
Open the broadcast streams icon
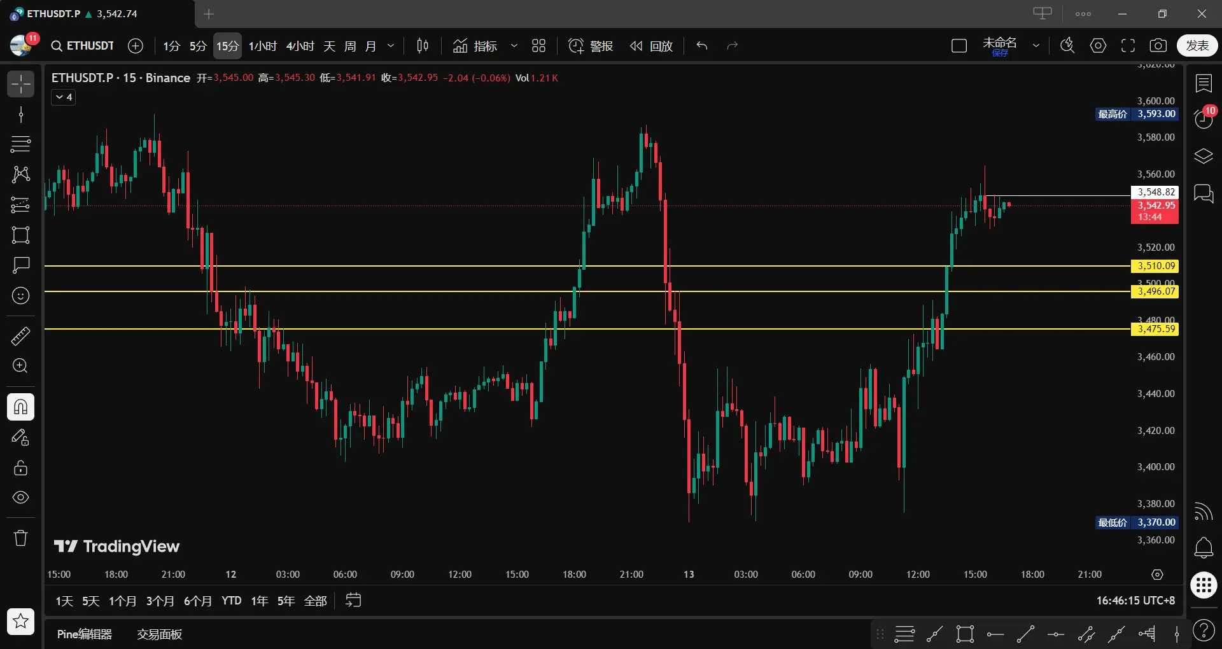[1204, 511]
